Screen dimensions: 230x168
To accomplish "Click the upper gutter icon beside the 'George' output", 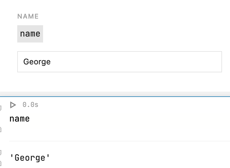I will pos(1,152).
